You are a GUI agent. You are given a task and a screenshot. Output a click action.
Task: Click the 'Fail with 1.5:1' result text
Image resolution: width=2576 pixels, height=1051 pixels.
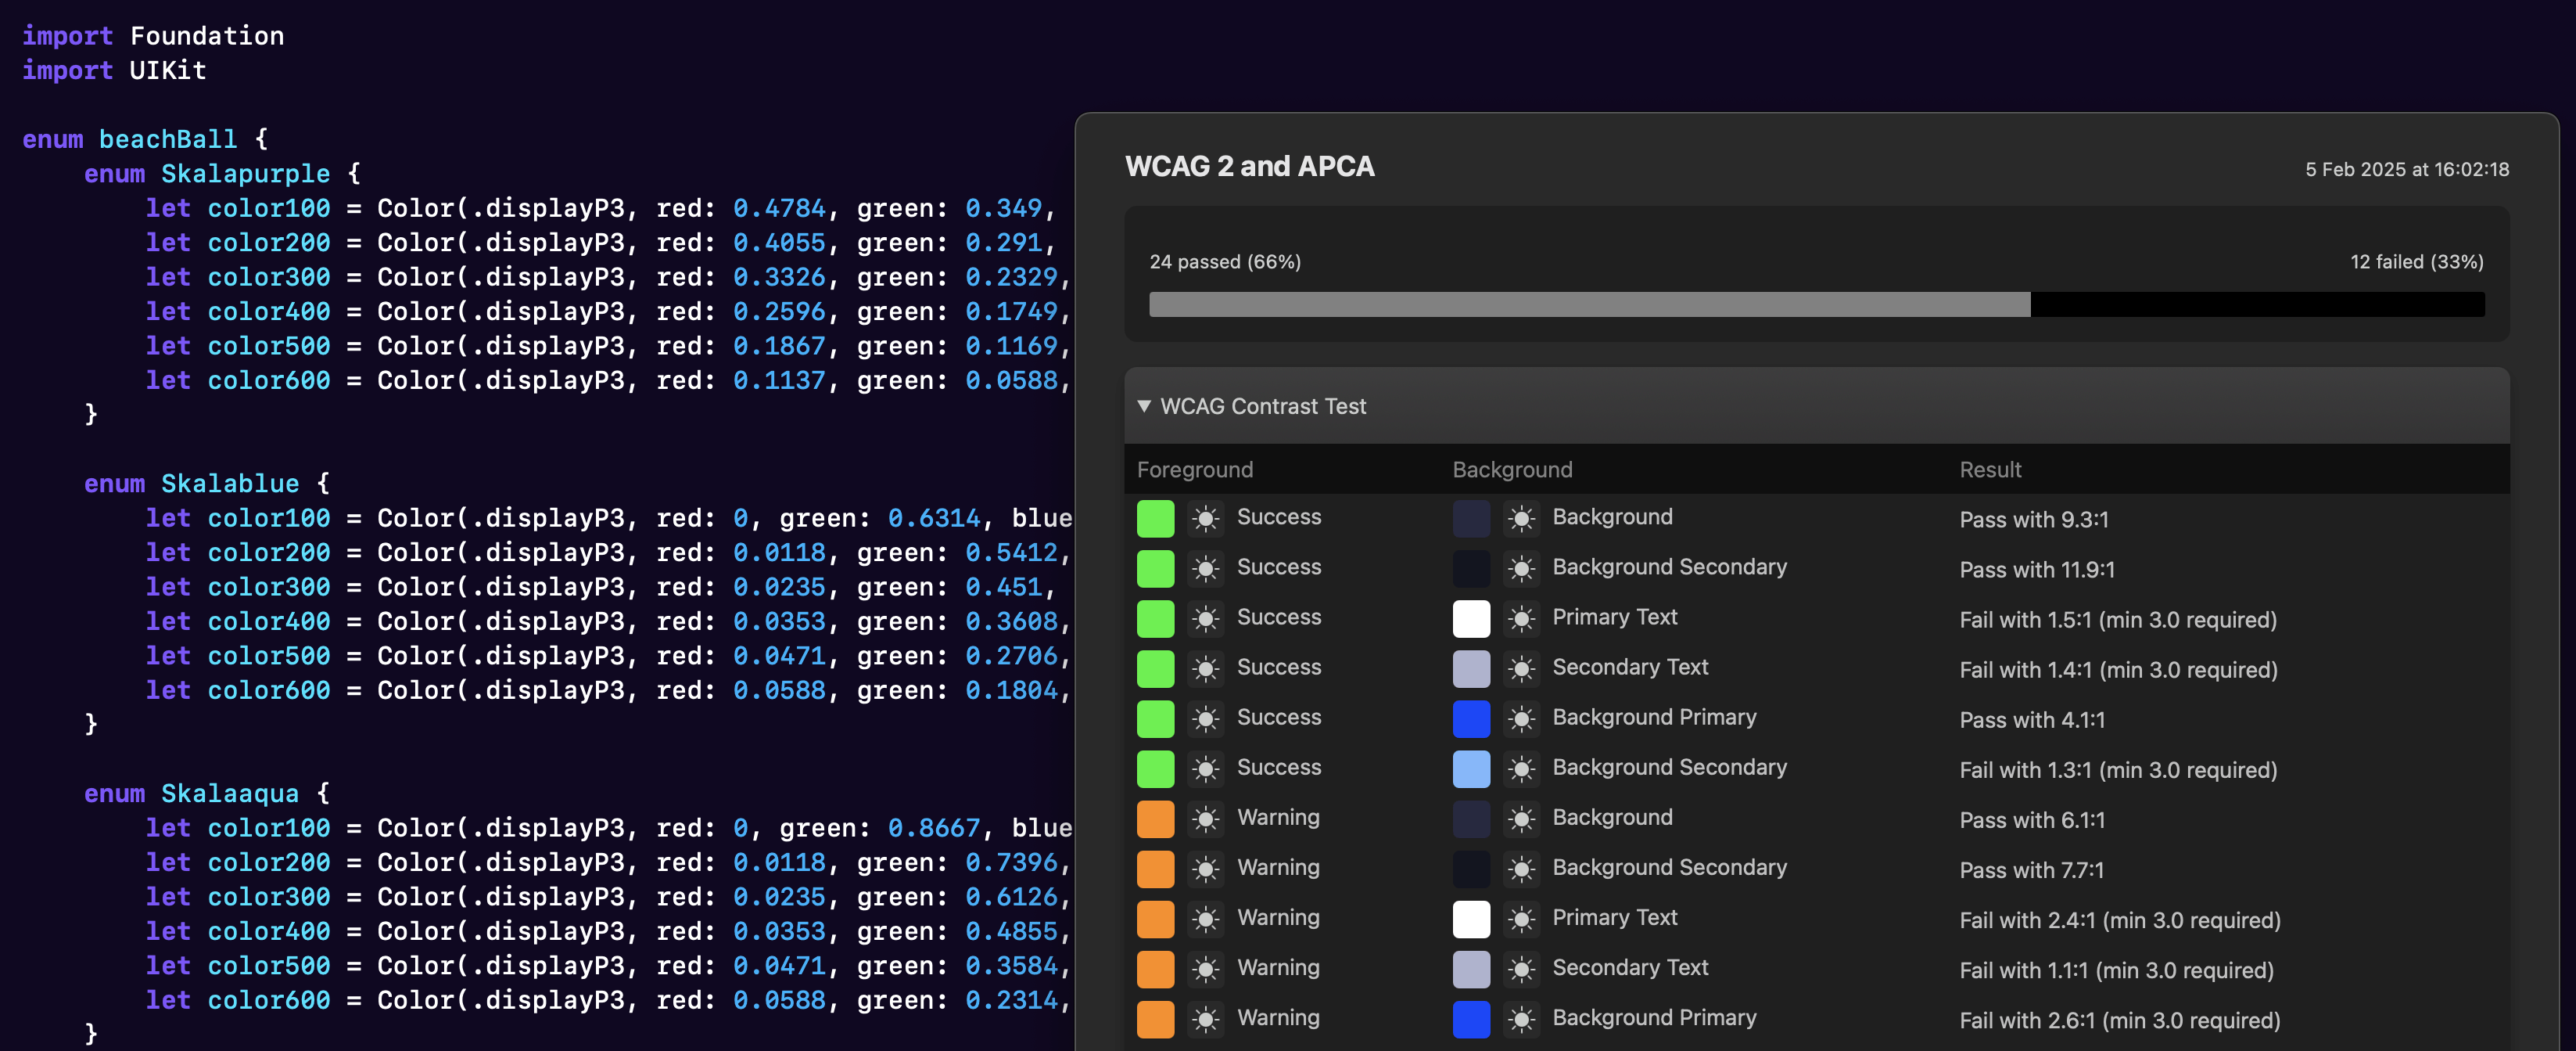click(x=2118, y=621)
